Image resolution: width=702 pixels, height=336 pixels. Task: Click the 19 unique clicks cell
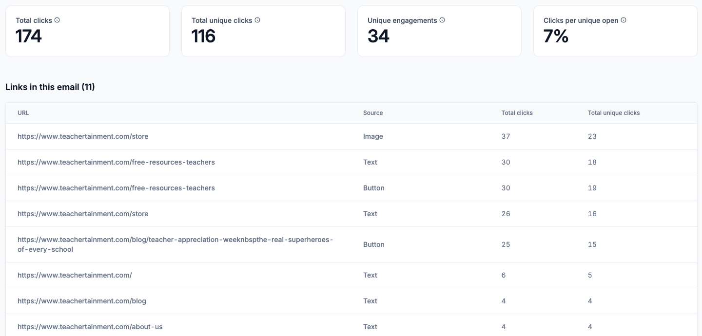[x=592, y=188]
